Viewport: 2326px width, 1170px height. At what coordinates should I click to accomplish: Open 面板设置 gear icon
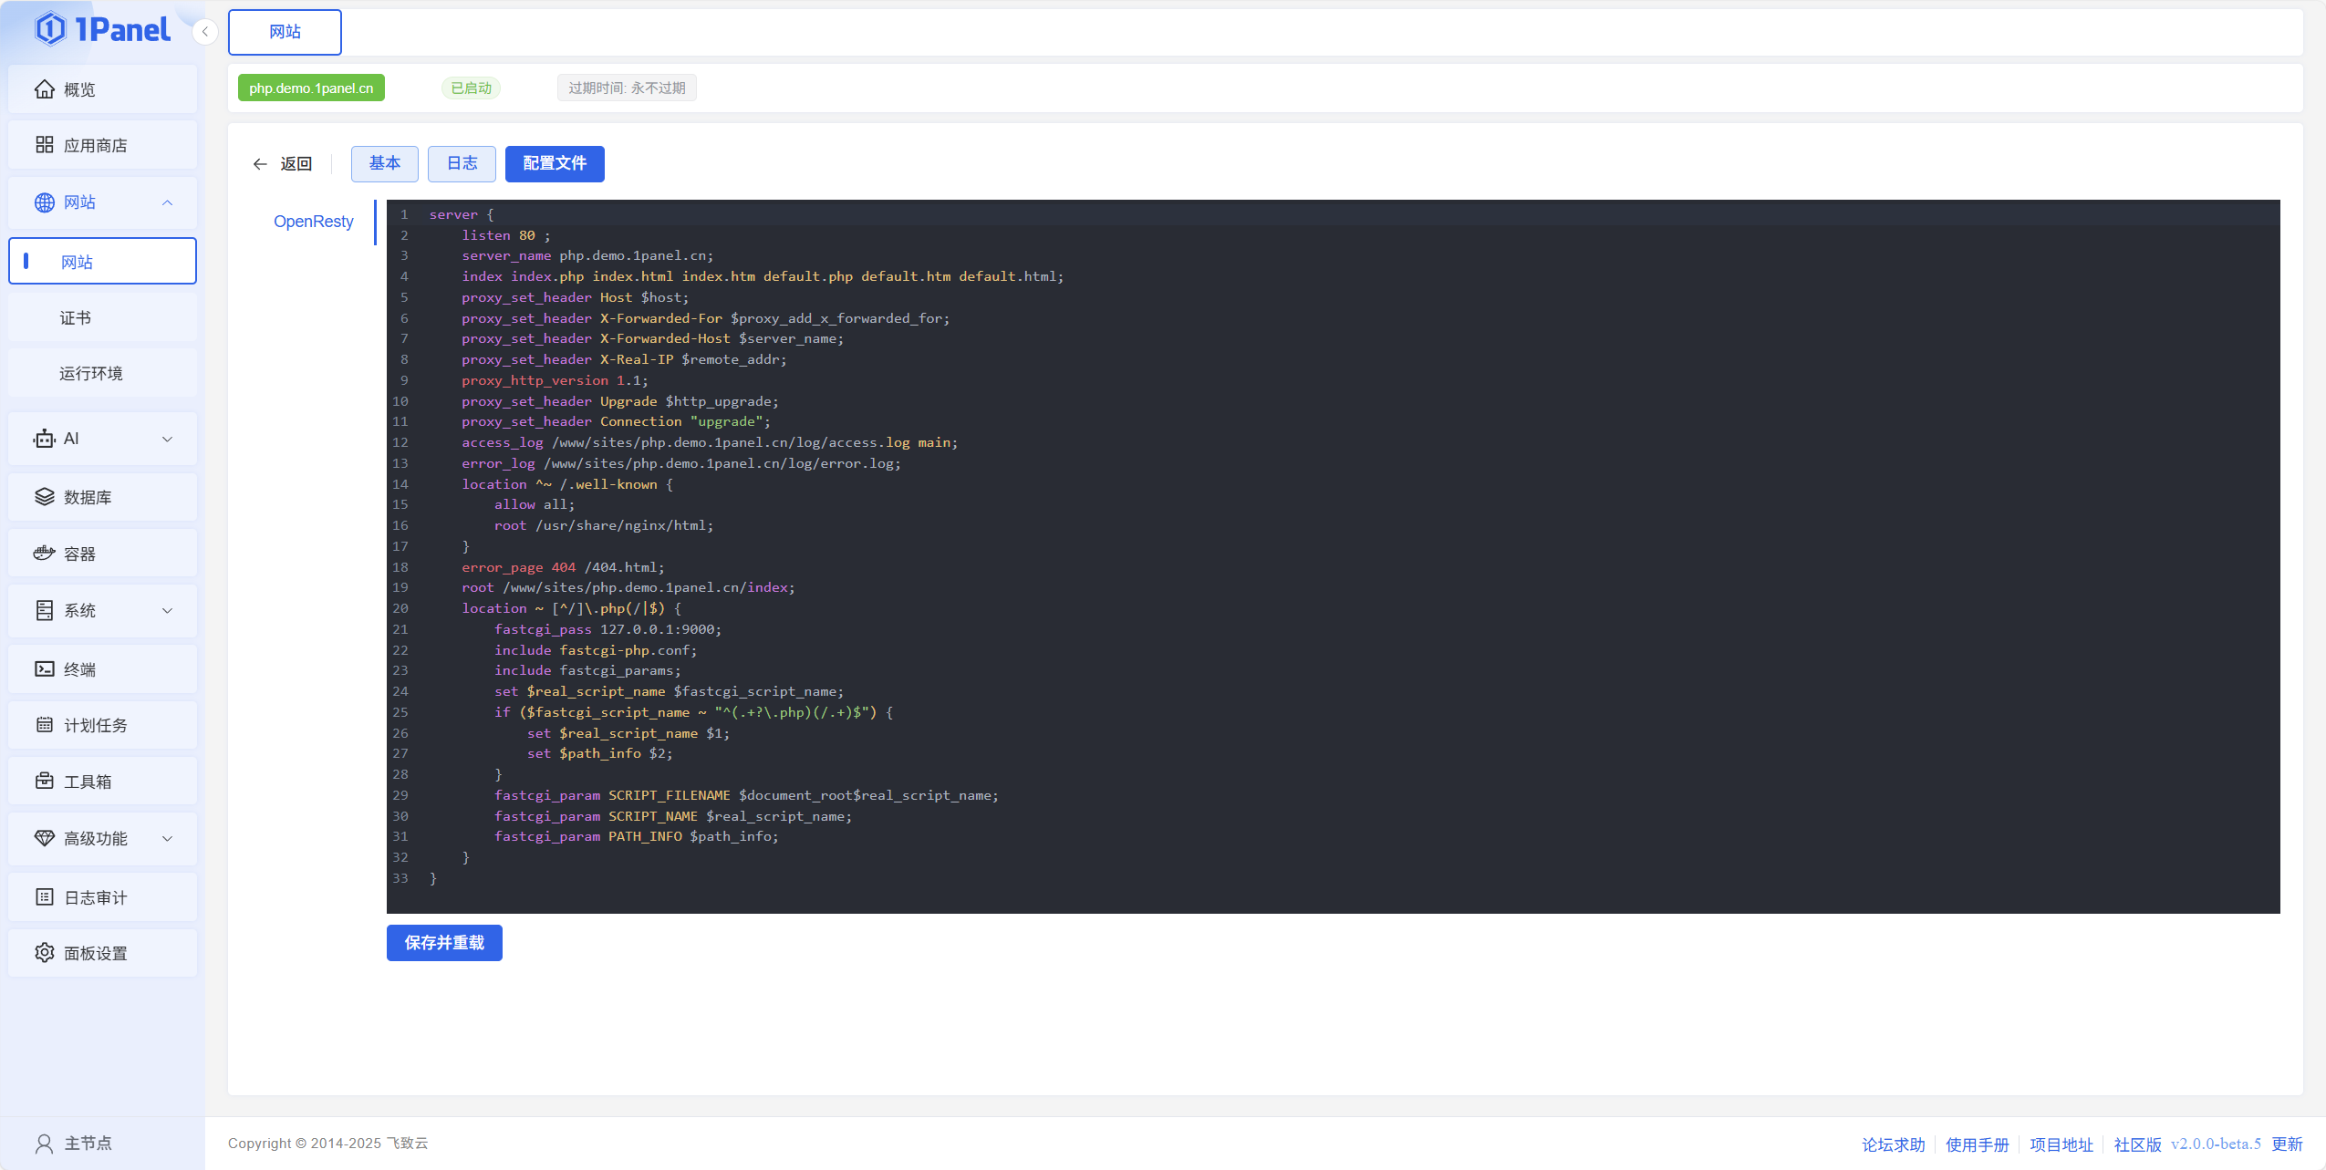coord(45,953)
